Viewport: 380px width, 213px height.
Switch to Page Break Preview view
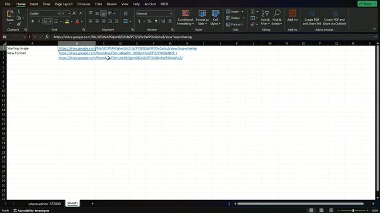point(331,211)
